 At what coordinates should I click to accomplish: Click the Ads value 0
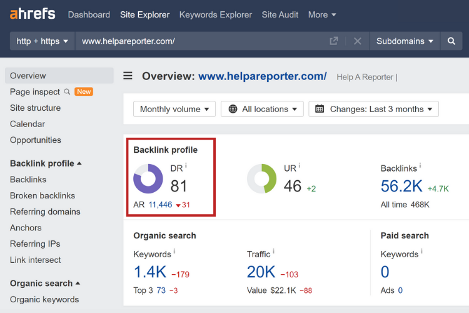click(400, 290)
